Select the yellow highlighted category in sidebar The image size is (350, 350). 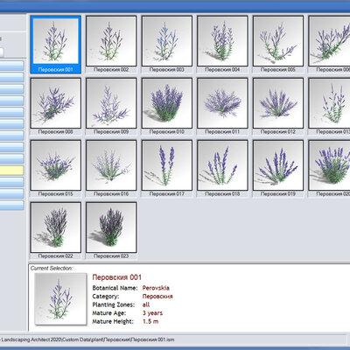point(11,171)
